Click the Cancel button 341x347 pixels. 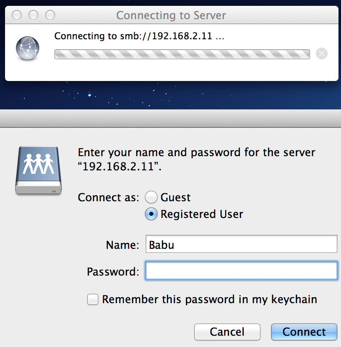[227, 332]
